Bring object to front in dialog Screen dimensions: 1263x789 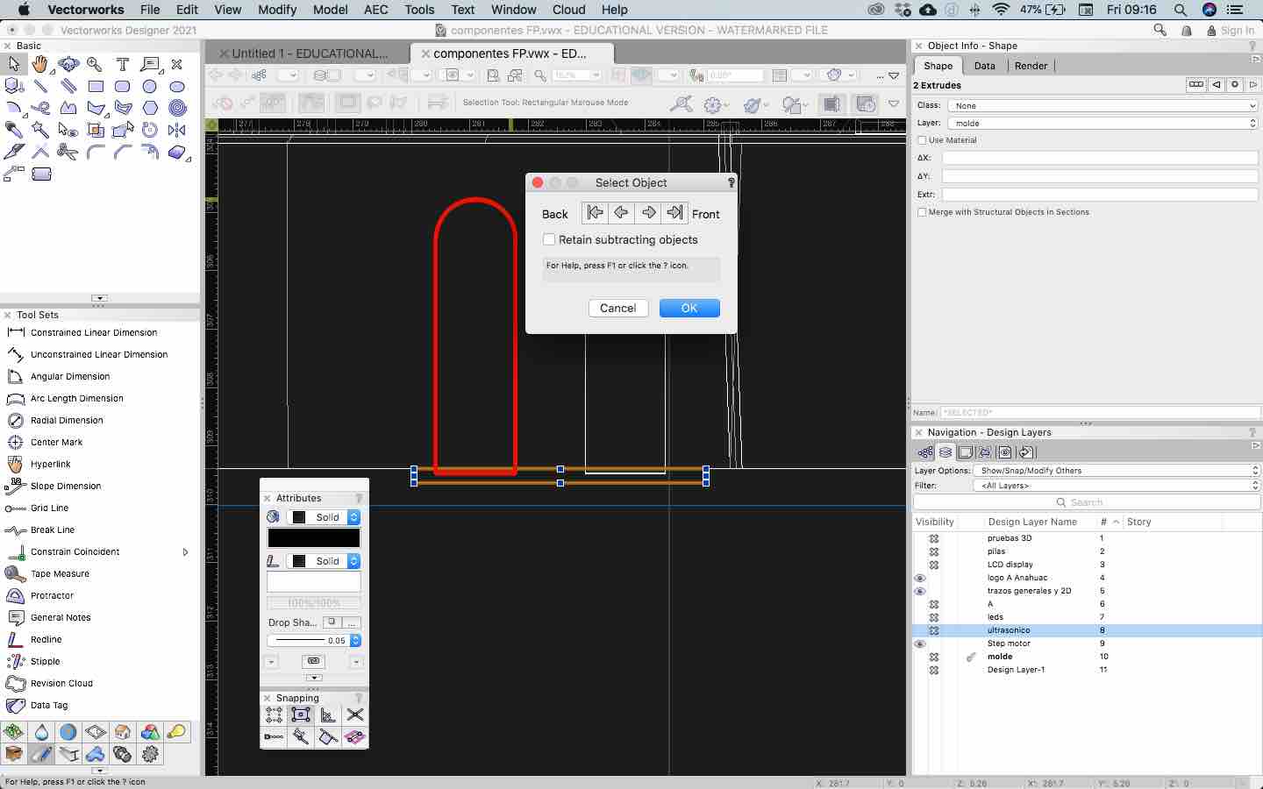[x=674, y=213]
